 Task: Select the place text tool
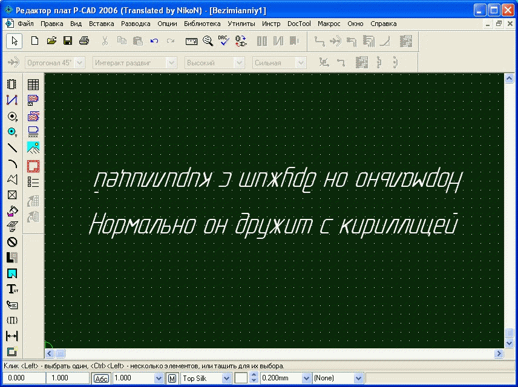click(12, 289)
